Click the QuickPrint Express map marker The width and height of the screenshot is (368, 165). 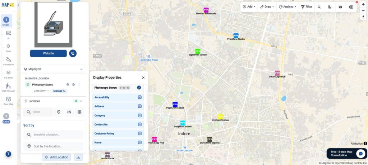tap(210, 139)
